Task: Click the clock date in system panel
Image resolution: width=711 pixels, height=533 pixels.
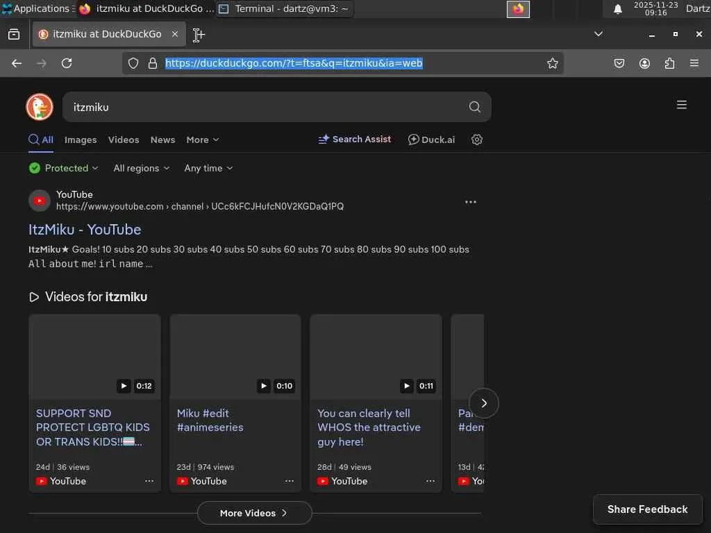Action: tap(655, 8)
